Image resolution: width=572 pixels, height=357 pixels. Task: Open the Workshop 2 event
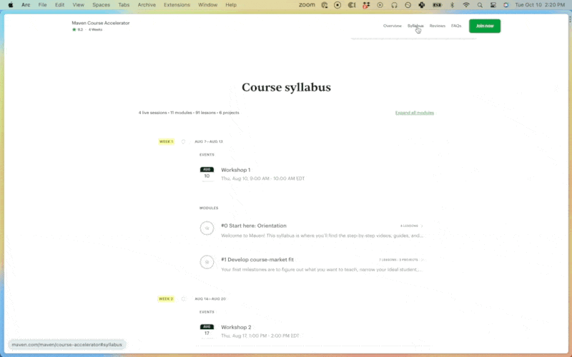tap(236, 327)
